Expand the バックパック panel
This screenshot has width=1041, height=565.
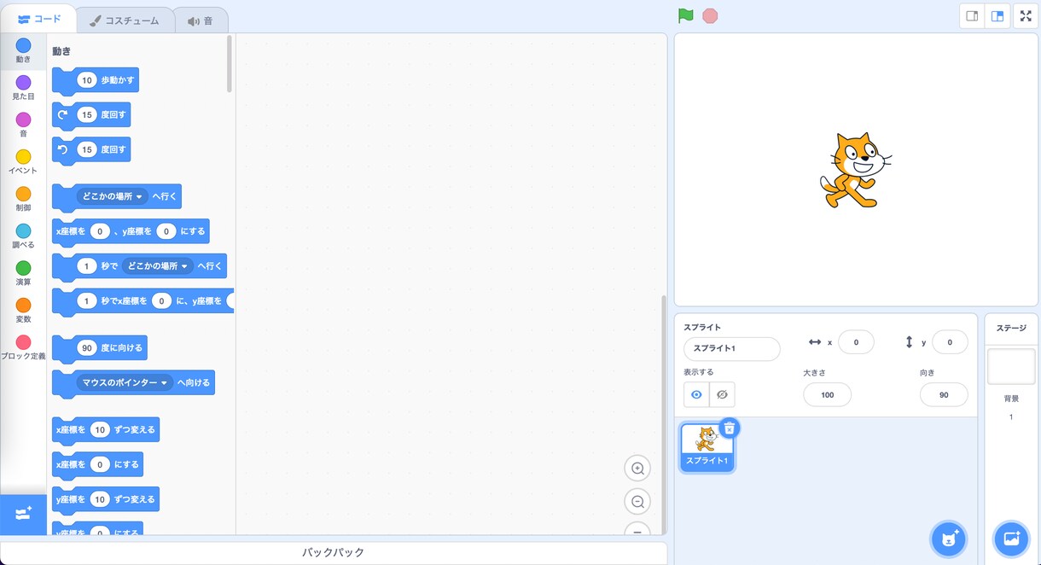[x=333, y=553]
